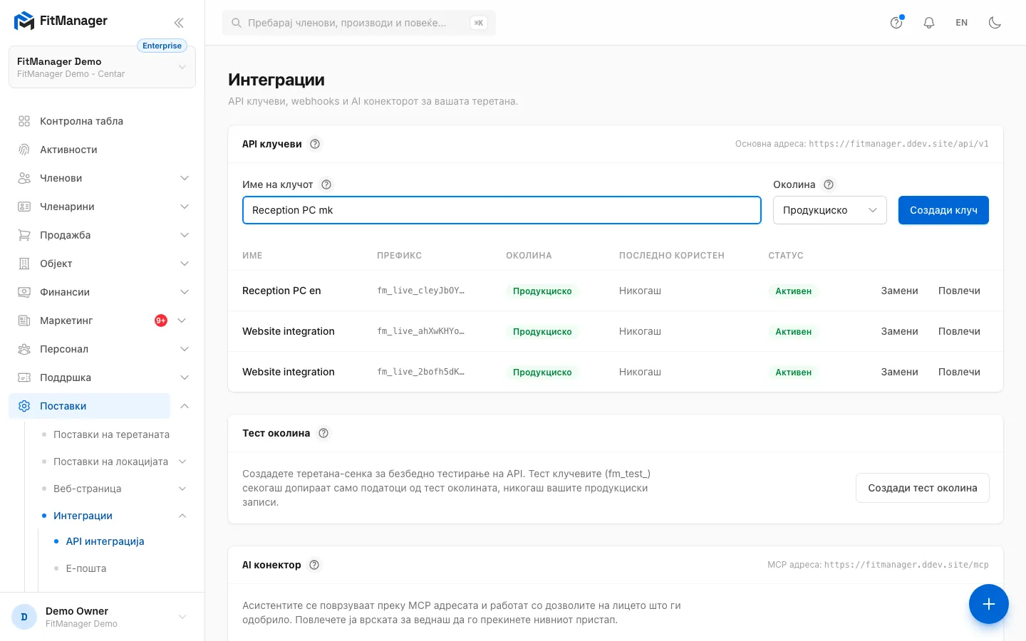This screenshot has height=641, width=1026.
Task: Click help icon next to API клучеви
Action: pyautogui.click(x=315, y=144)
